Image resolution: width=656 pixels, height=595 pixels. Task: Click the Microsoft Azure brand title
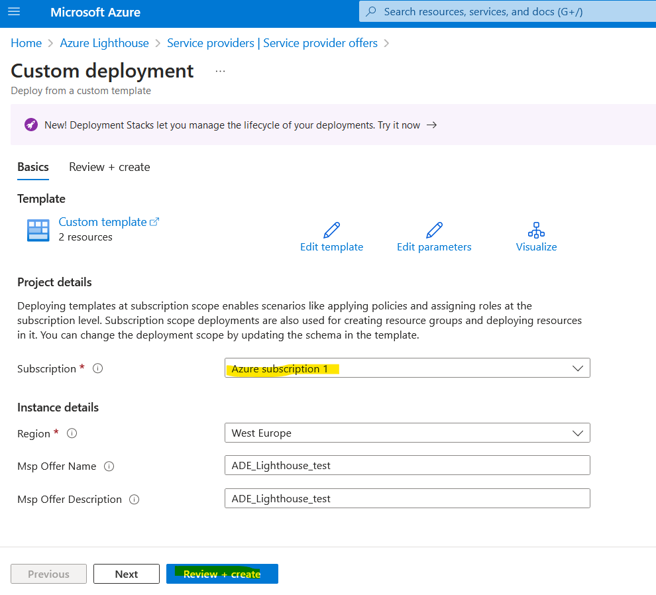point(95,12)
